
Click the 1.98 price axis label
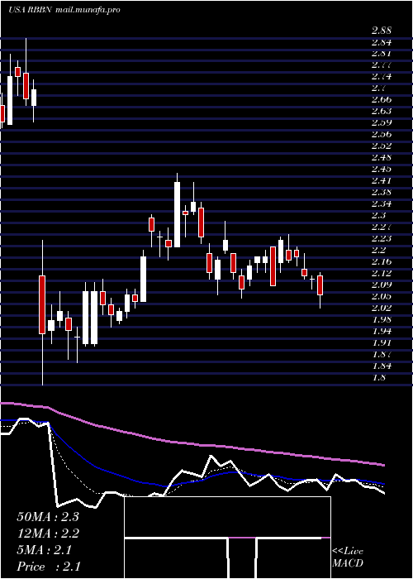click(382, 319)
